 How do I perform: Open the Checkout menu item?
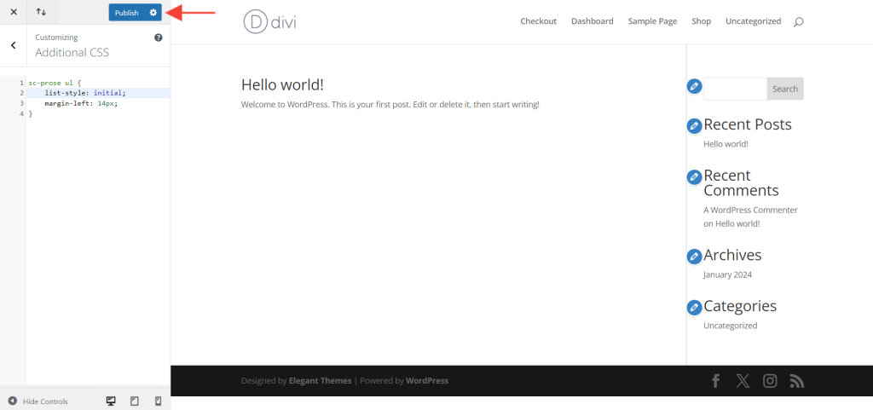(538, 21)
